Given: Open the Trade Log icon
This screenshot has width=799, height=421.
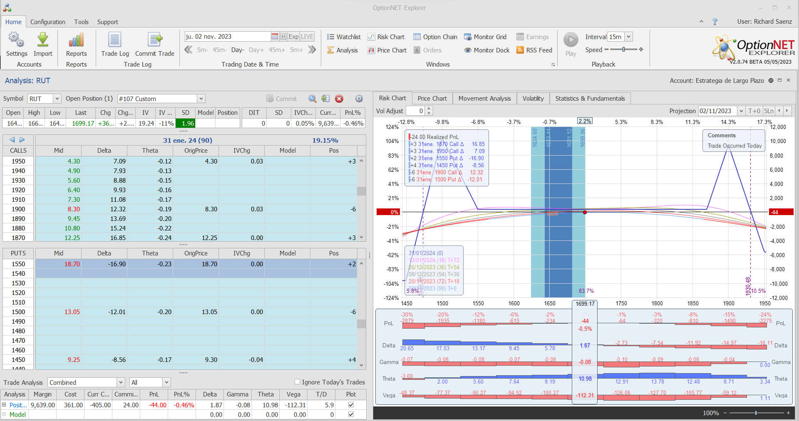Looking at the screenshot, I should click(115, 40).
